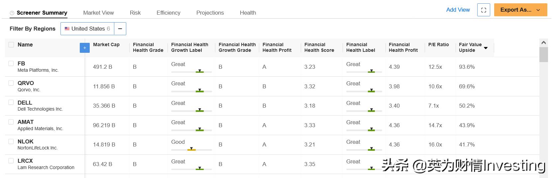Click the fullscreen expand icon
This screenshot has width=552, height=178.
[x=484, y=10]
